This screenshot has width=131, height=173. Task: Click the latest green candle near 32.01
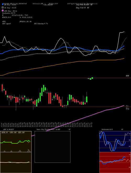(92, 78)
